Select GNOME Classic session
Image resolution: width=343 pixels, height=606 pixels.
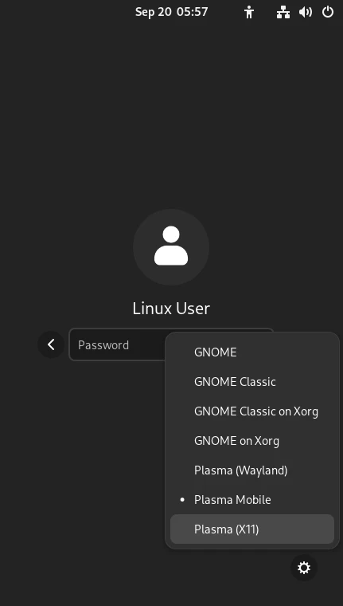252,381
